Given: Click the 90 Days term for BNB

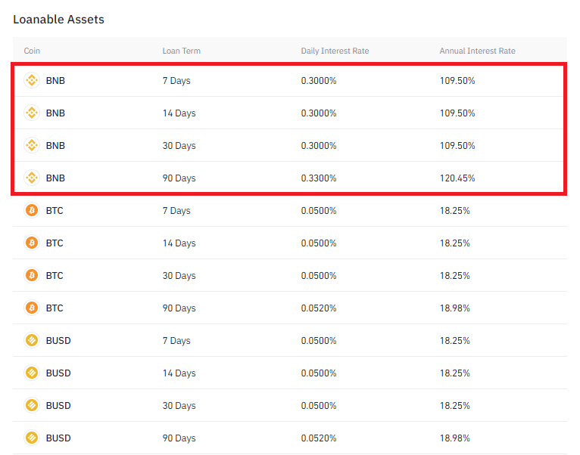Looking at the screenshot, I should 179,178.
